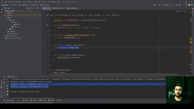Viewport: 194px width, 109px height.
Task: Open the Notifications side panel
Action: (193, 12)
